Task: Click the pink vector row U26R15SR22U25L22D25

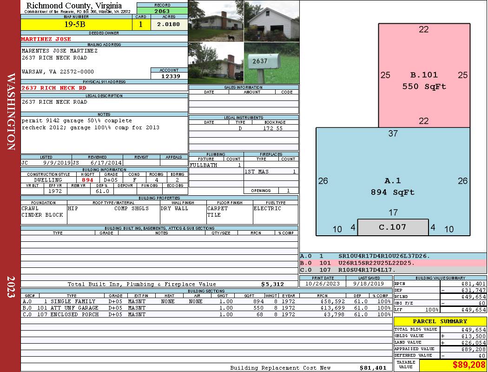Action: coord(393,263)
